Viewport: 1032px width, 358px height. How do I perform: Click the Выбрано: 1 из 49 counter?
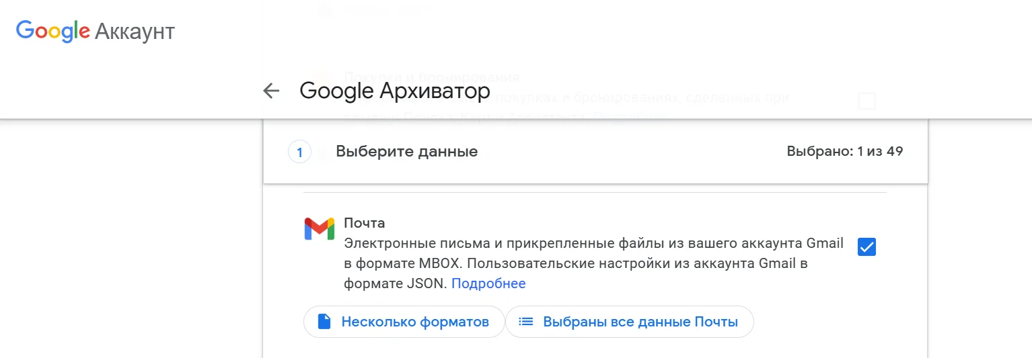pyautogui.click(x=844, y=152)
